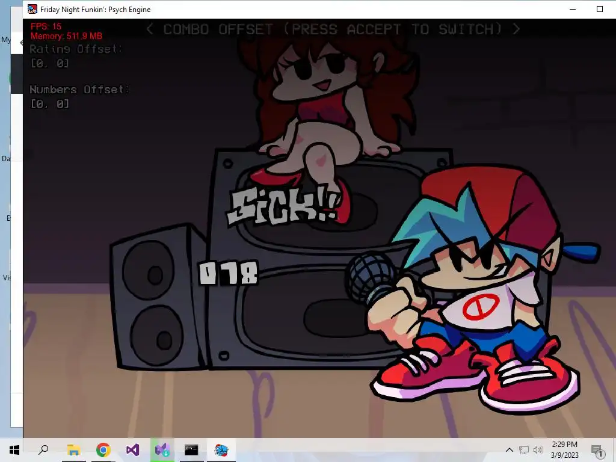Open taskbar search magnifier

pyautogui.click(x=43, y=450)
